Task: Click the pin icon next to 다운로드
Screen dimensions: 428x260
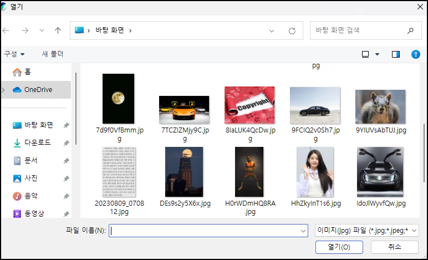Action: 66,143
